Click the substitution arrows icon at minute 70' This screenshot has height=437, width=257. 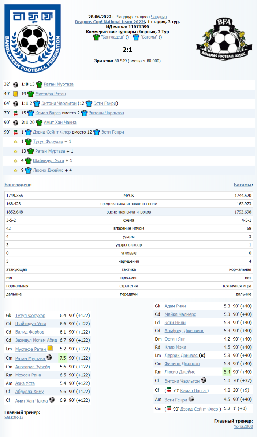tap(16, 113)
